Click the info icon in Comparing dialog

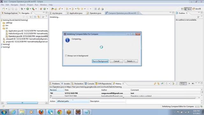[67, 40]
